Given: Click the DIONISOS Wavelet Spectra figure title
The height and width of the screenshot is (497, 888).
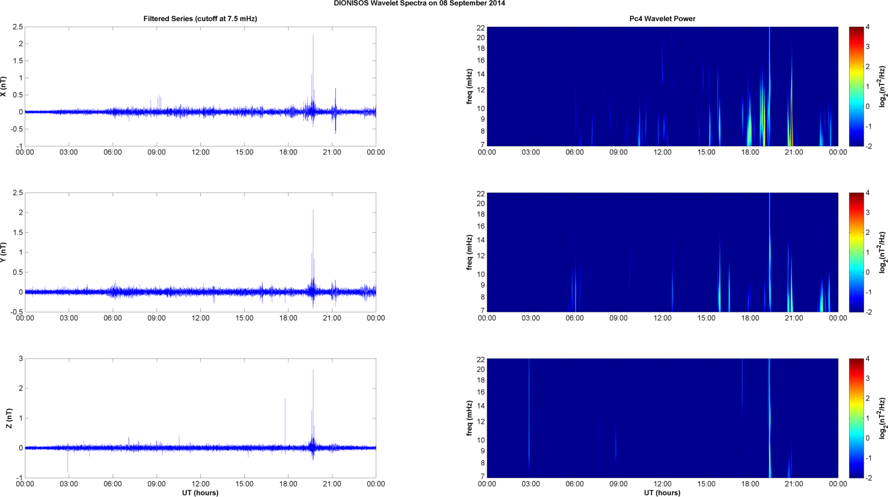Looking at the screenshot, I should 419,3.
